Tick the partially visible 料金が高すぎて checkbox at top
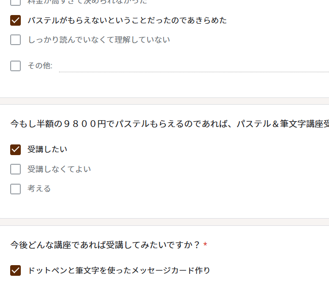The image size is (329, 285). [15, 2]
